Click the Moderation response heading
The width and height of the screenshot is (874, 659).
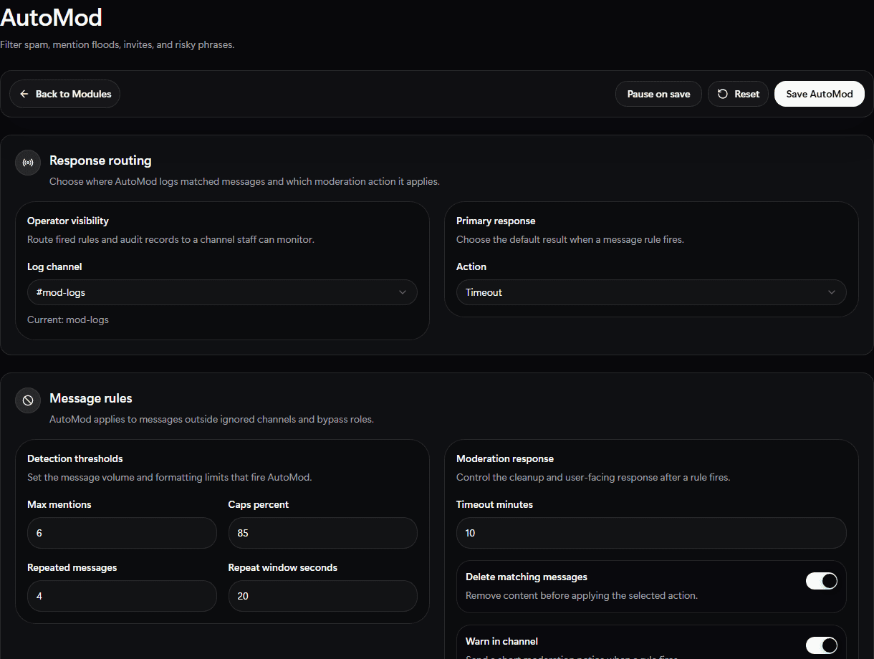[505, 458]
